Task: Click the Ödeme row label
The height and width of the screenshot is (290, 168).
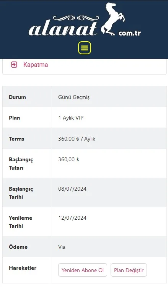Action: (x=18, y=247)
